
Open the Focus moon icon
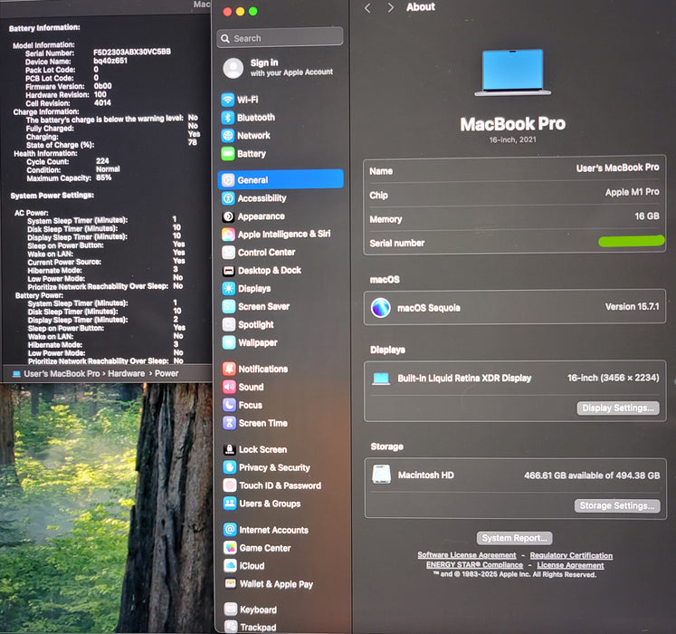tap(229, 405)
